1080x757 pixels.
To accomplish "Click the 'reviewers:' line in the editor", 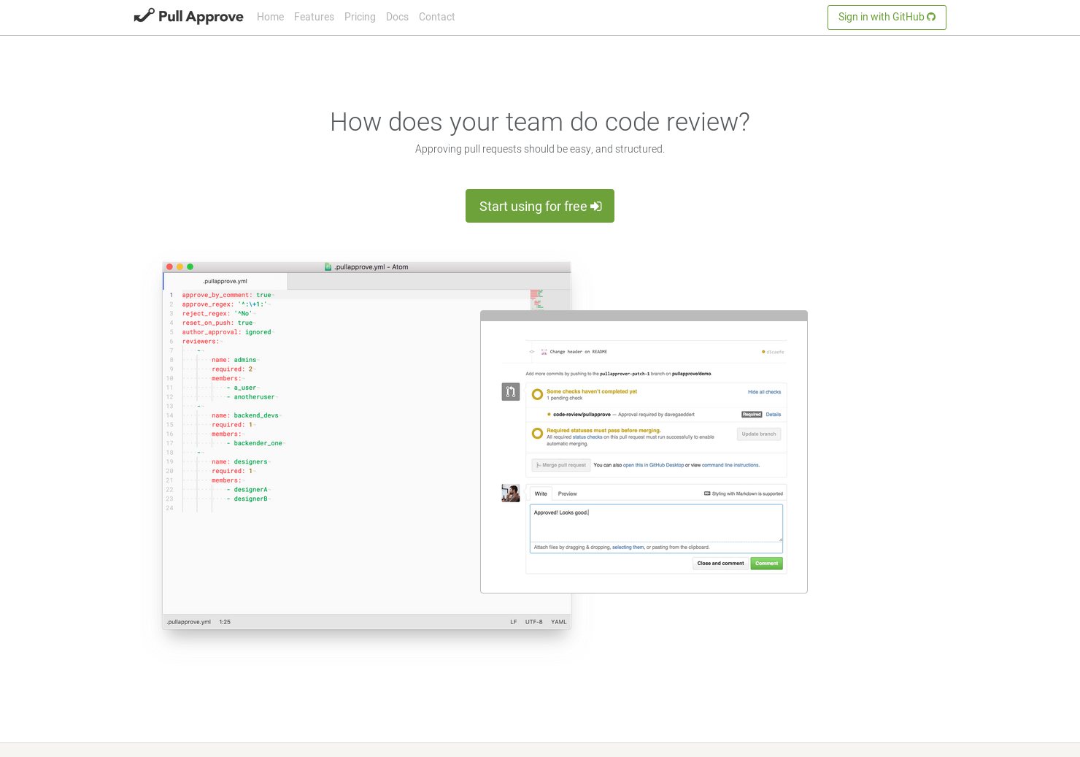I will pyautogui.click(x=201, y=342).
